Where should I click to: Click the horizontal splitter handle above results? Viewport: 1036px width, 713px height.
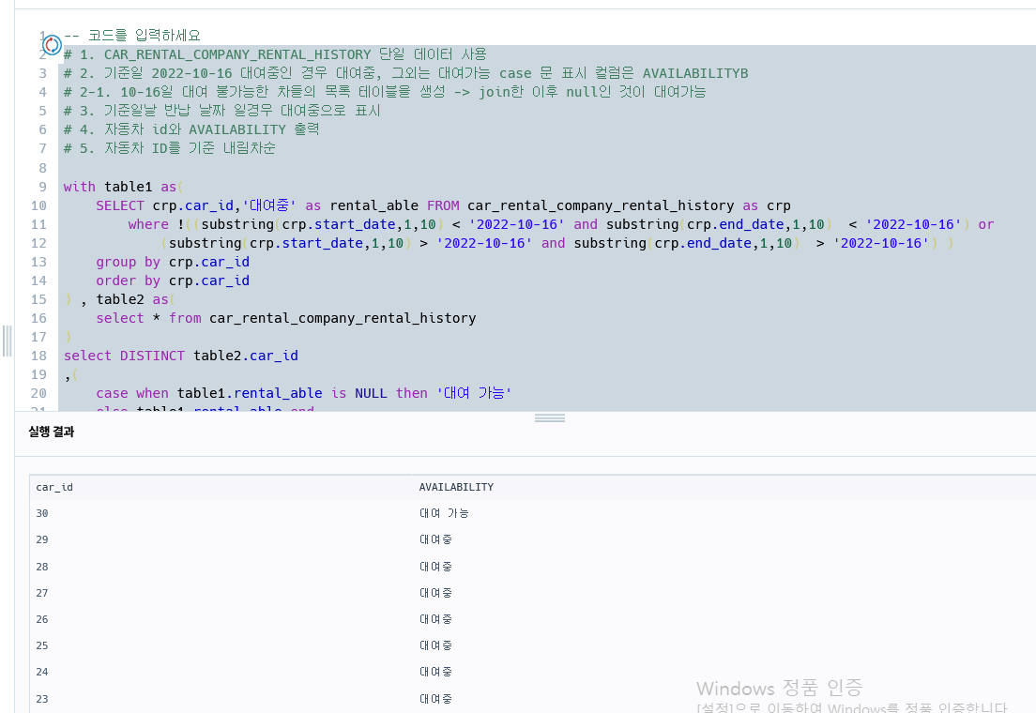(x=550, y=417)
